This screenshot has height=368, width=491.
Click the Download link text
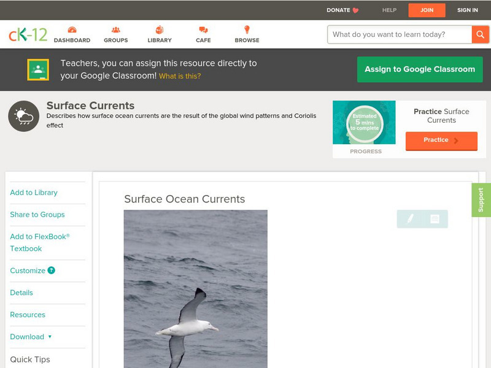pos(27,337)
